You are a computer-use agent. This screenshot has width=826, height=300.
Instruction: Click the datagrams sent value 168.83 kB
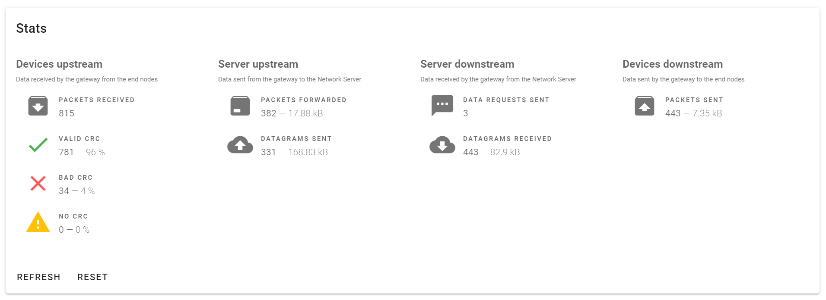[308, 152]
